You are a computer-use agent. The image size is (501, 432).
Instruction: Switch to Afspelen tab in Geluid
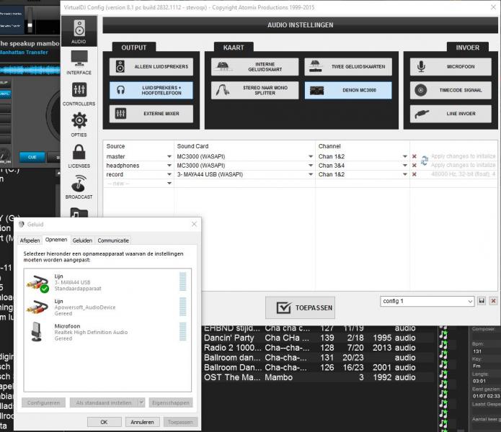point(30,240)
